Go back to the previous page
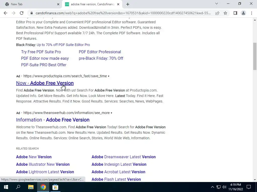257x192 pixels. (6, 13)
